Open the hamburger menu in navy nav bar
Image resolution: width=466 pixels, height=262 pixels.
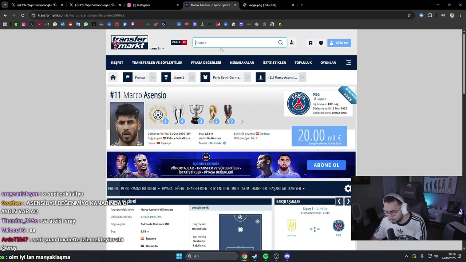pyautogui.click(x=348, y=63)
